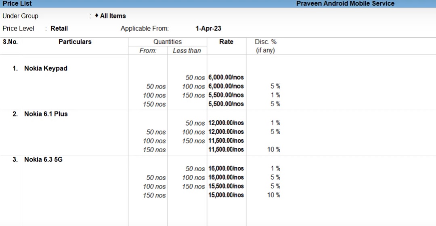Click serial number 3.

coord(15,160)
